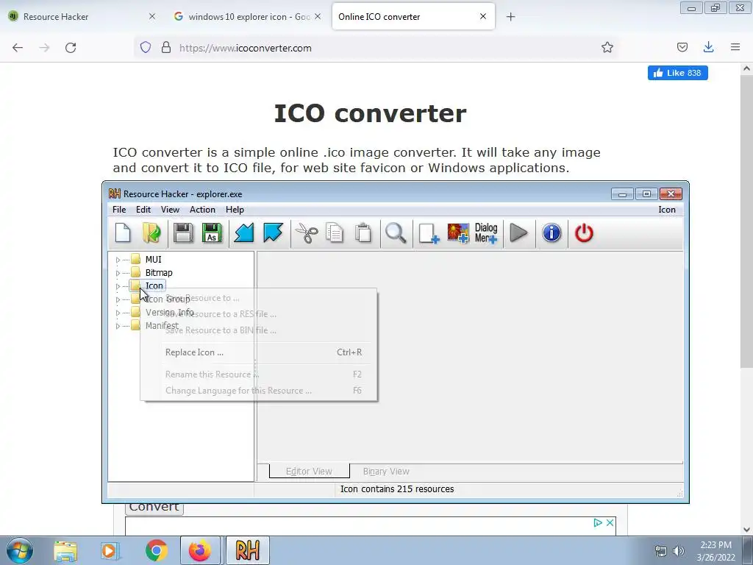Viewport: 753px width, 565px height.
Task: Close the Online ICO converter tab
Action: 483,16
